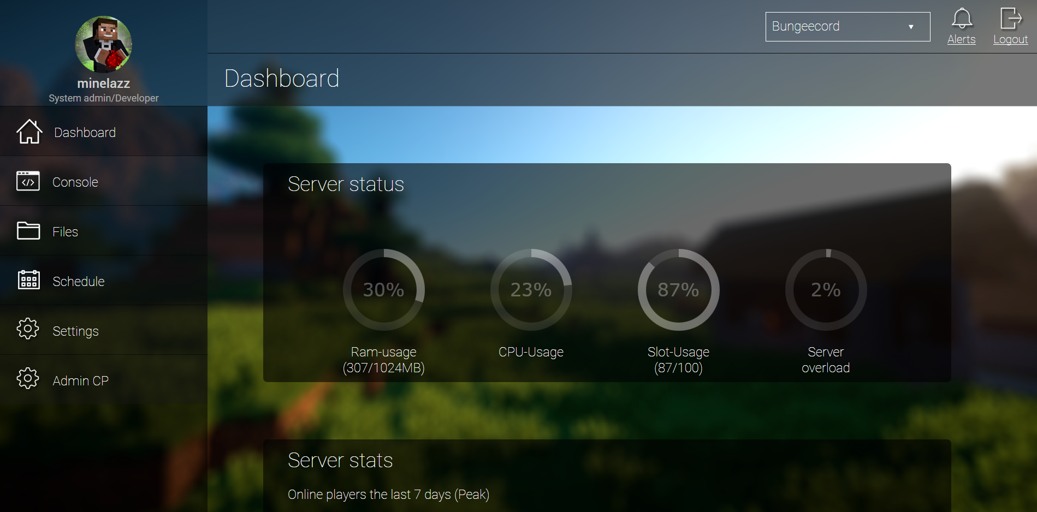The image size is (1037, 512).
Task: Go to the Files menu label
Action: 66,232
